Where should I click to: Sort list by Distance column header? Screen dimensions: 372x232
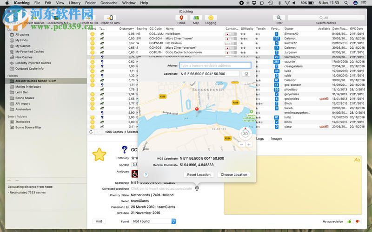(x=126, y=29)
